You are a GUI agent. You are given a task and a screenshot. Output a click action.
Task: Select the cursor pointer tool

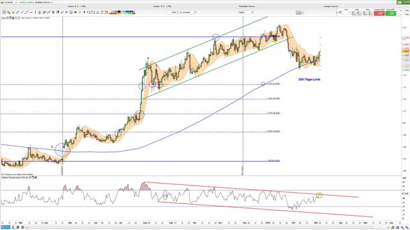pos(4,12)
